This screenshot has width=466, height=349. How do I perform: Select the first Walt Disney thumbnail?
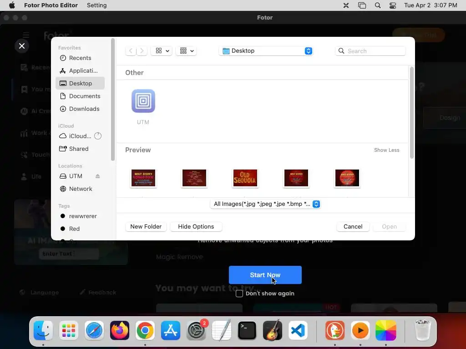[143, 178]
